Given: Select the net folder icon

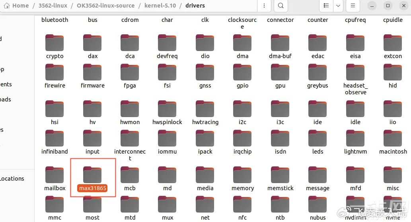Looking at the screenshot, I should pyautogui.click(x=205, y=204).
